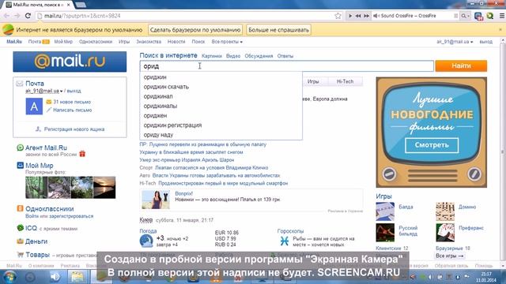The image size is (506, 284).
Task: Click the orange Найти button
Action: [x=461, y=65]
